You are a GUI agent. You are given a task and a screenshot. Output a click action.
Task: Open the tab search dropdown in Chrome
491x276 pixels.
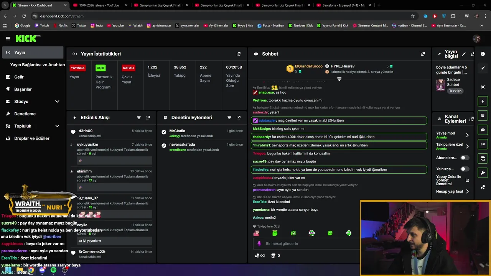(x=5, y=5)
